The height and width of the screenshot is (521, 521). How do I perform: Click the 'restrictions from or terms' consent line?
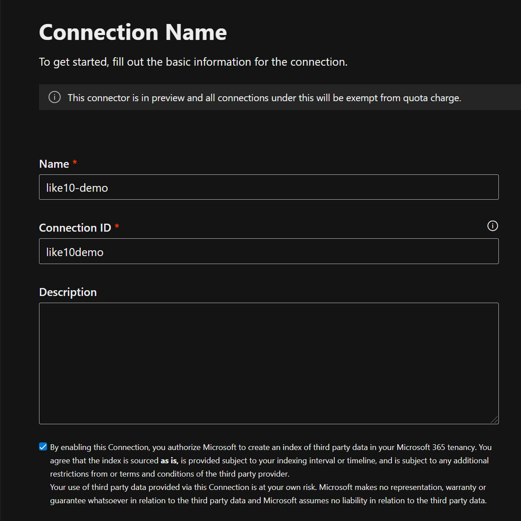tap(169, 474)
